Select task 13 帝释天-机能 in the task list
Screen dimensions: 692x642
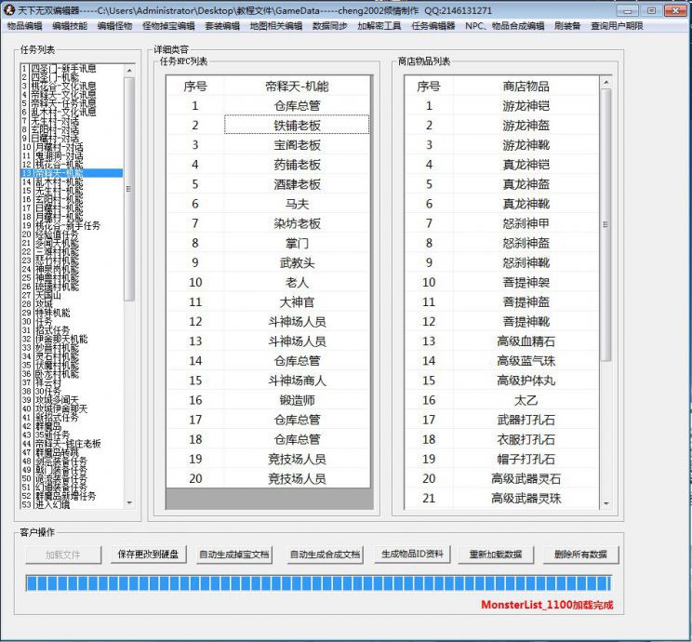pos(56,173)
